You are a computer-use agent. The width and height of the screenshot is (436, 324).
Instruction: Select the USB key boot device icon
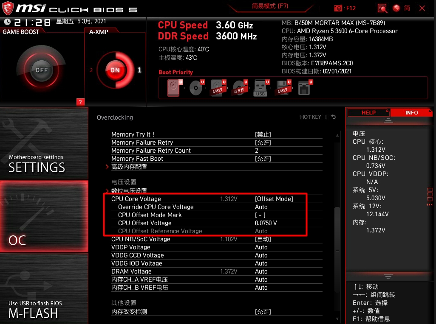tap(261, 88)
